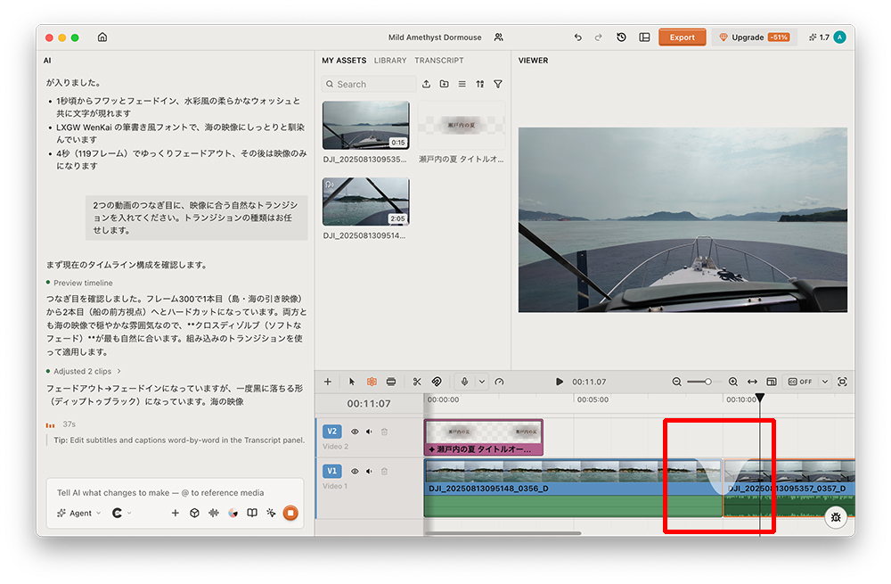Click the Upgrade -51% button
Viewport: 891px width, 584px height.
click(754, 37)
